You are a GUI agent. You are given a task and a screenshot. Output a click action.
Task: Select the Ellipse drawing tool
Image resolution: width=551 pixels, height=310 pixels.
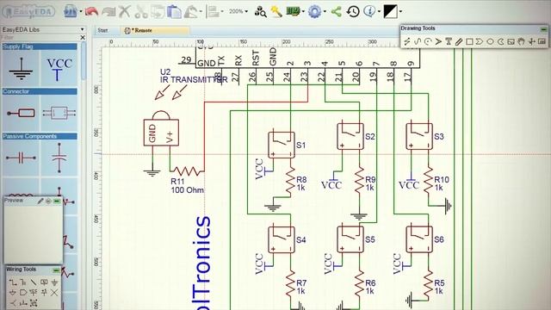[490, 41]
